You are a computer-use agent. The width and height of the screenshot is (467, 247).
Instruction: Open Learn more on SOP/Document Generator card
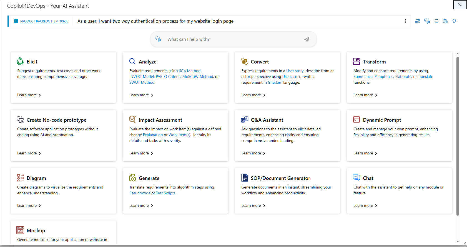tap(253, 206)
